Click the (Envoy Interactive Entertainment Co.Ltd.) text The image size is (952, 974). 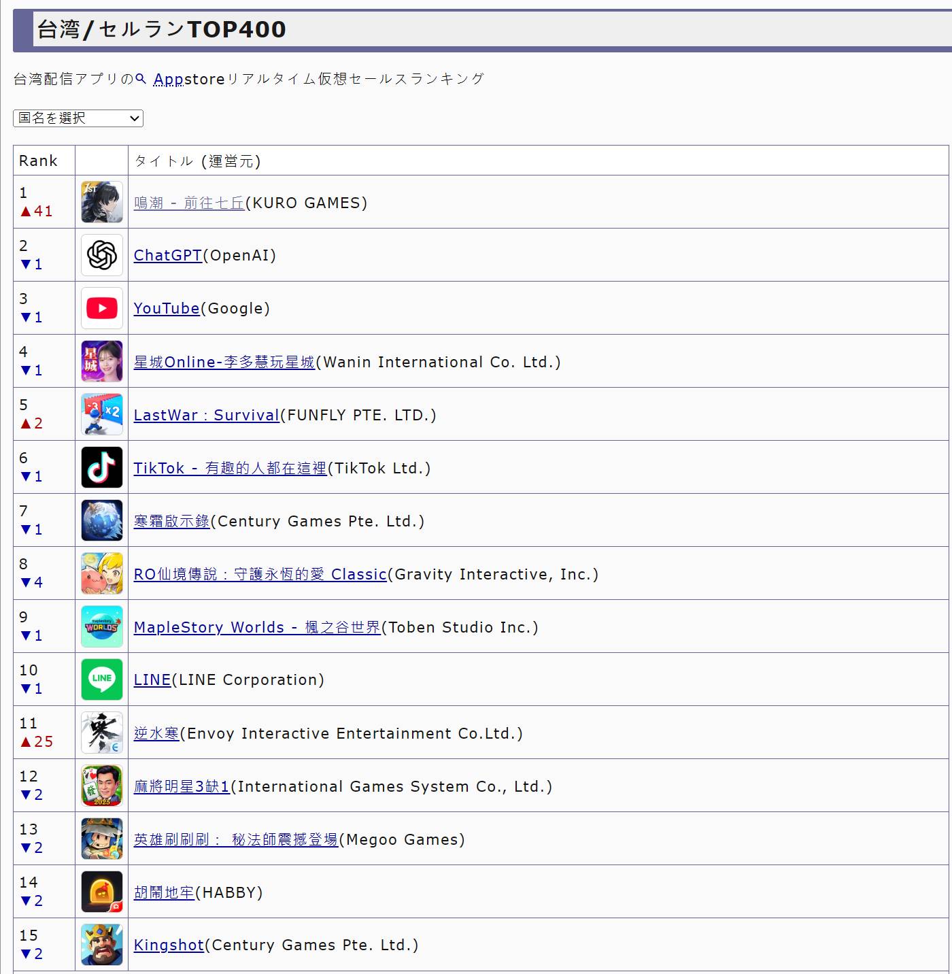(352, 733)
